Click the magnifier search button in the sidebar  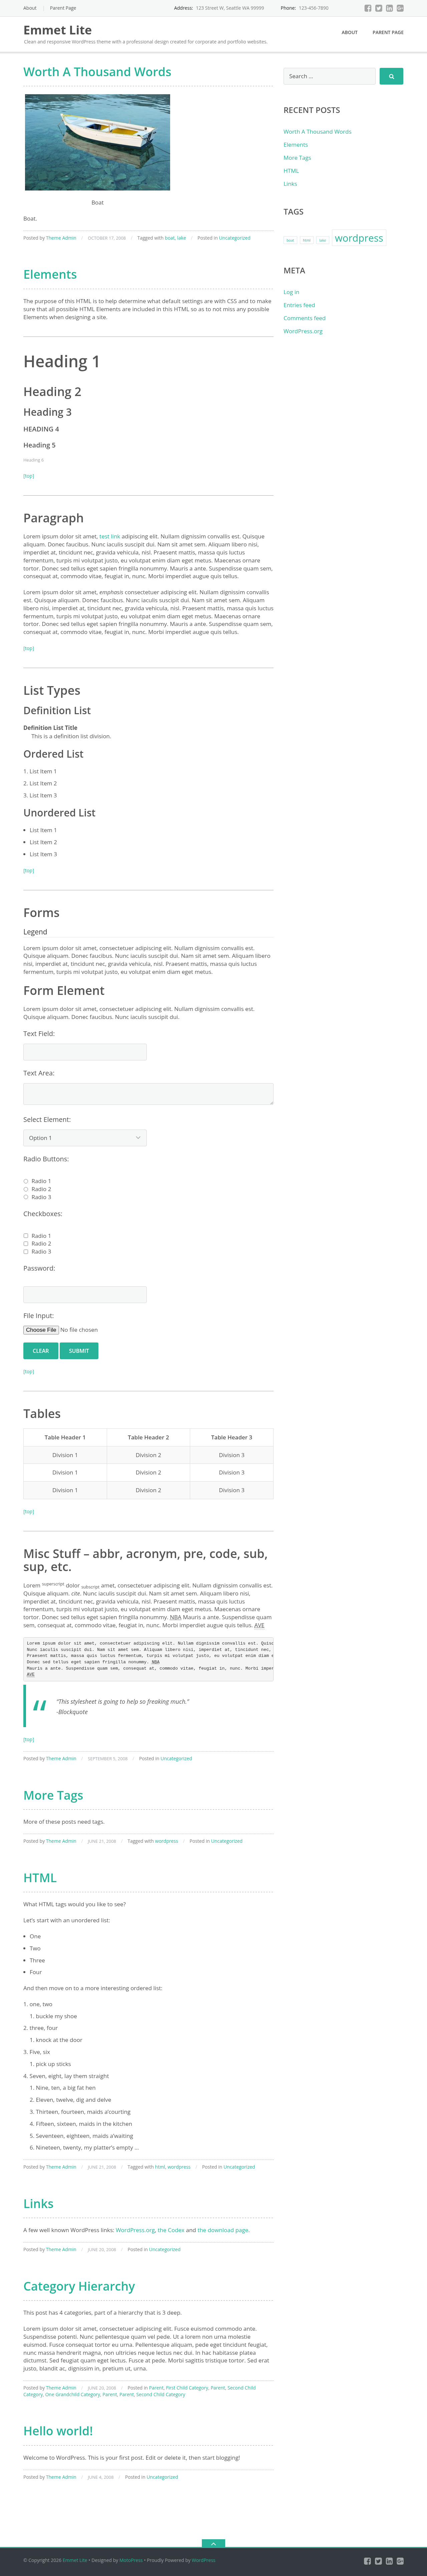click(x=391, y=76)
